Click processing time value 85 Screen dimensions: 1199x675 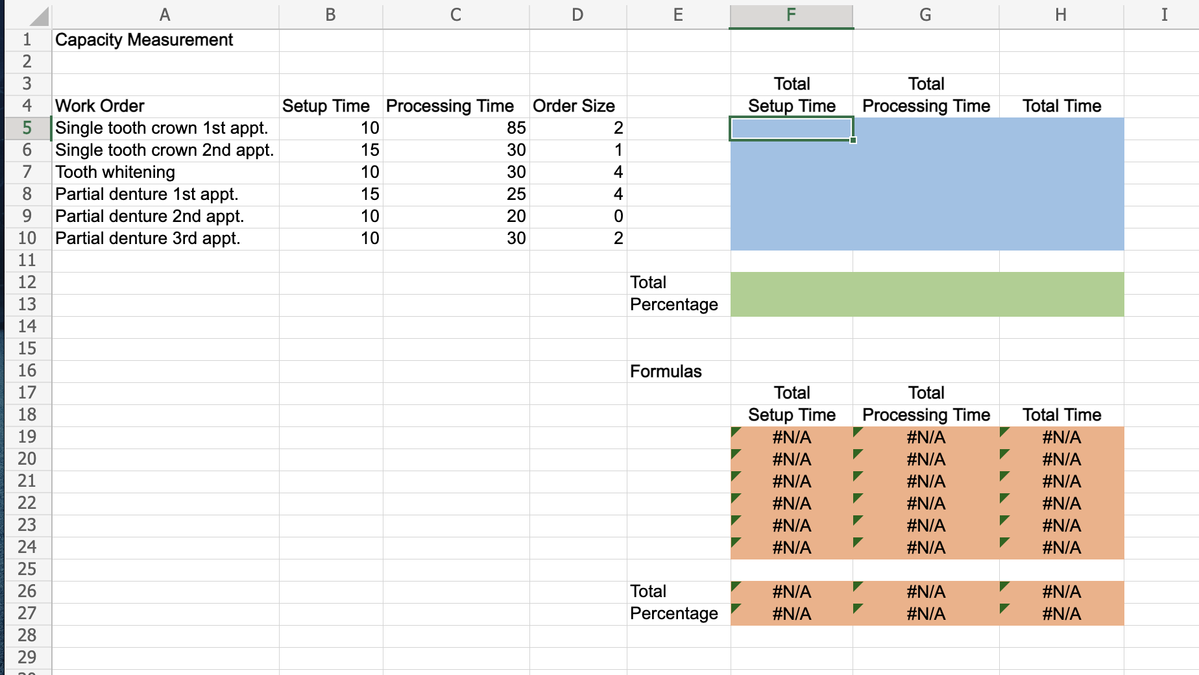tap(455, 129)
